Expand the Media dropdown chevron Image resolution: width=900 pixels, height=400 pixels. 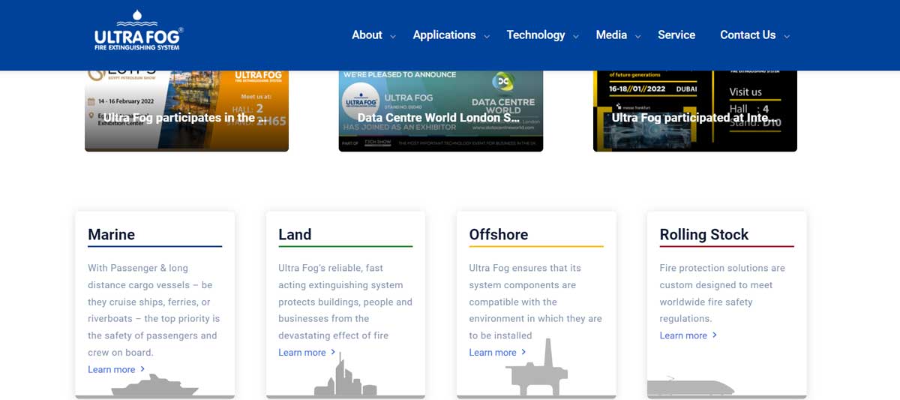tap(638, 36)
